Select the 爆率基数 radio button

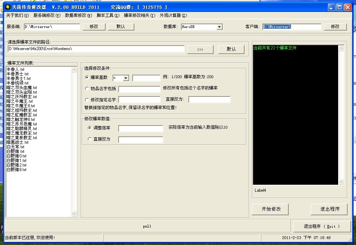click(87, 78)
